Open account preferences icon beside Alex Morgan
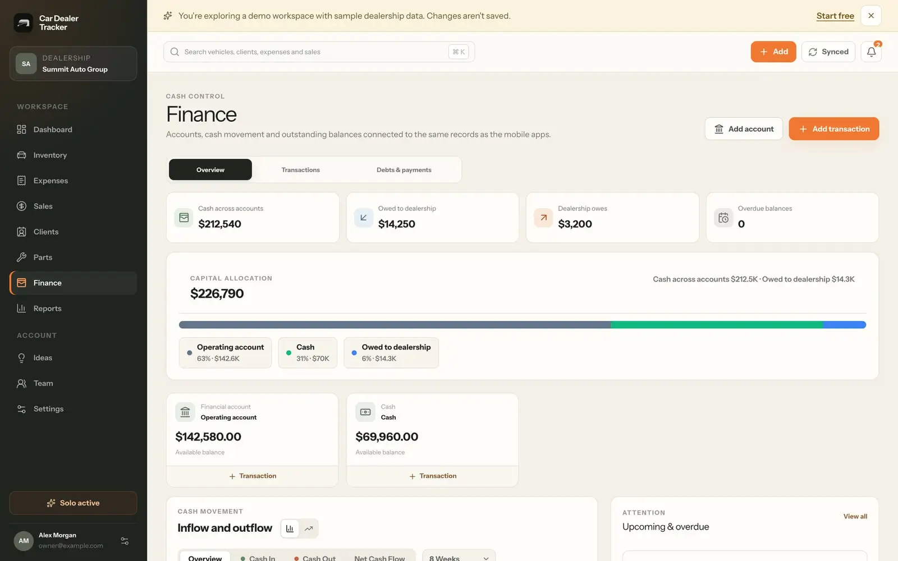Screen dimensions: 898x561 [x=125, y=541]
